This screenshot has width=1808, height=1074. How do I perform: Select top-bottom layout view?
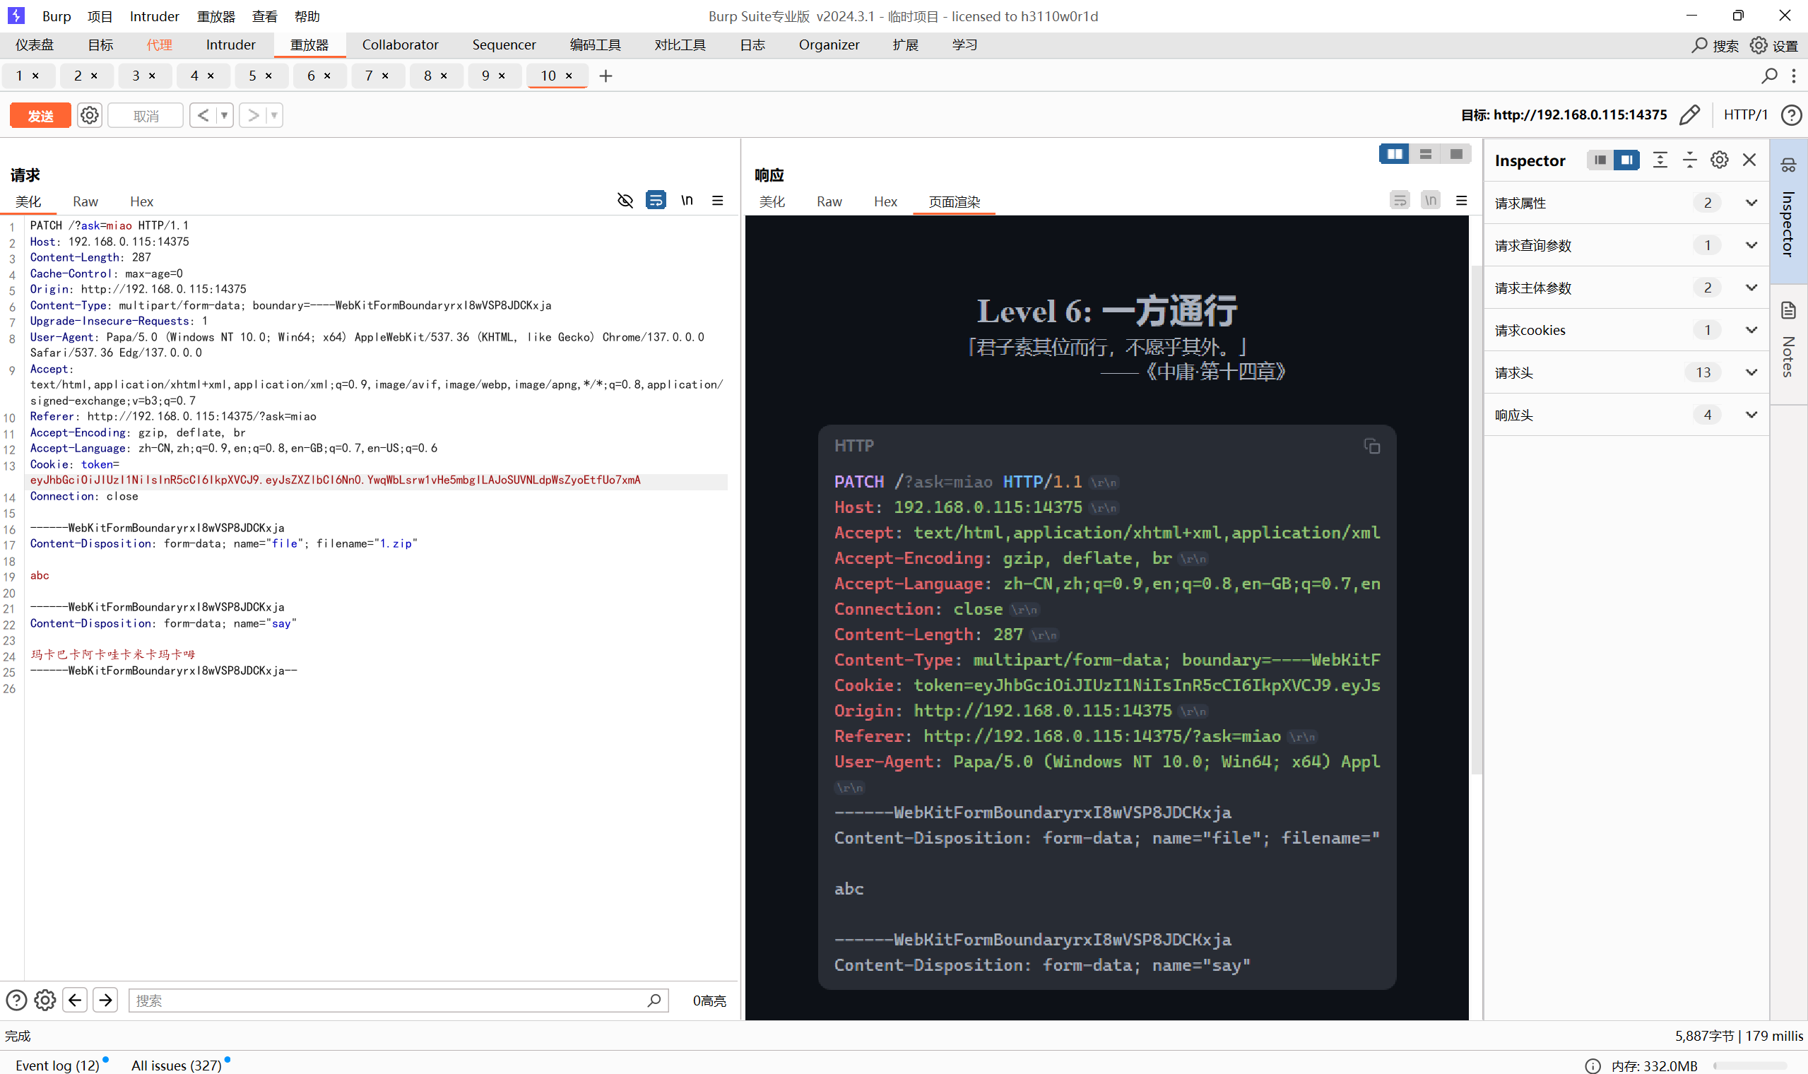point(1424,154)
